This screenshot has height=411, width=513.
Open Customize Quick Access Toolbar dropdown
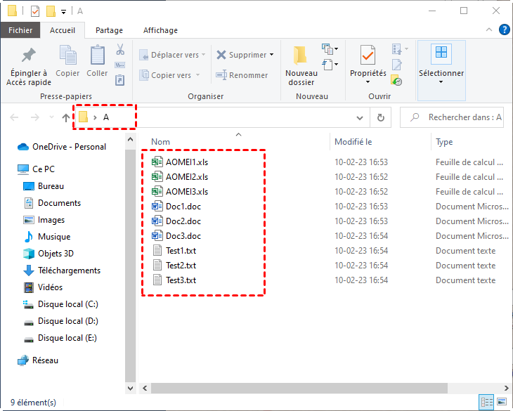(x=64, y=12)
